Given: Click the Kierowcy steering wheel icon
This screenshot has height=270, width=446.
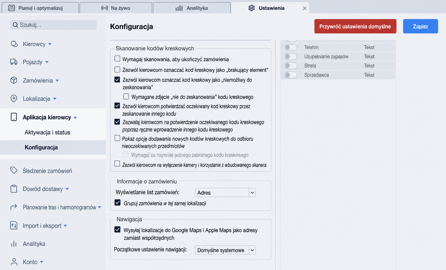Looking at the screenshot, I should 14,44.
